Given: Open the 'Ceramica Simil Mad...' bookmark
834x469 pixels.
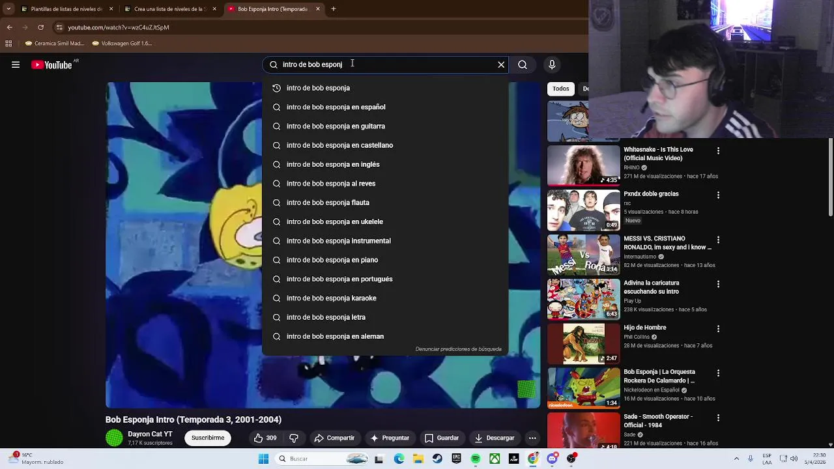Looking at the screenshot, I should coord(55,44).
